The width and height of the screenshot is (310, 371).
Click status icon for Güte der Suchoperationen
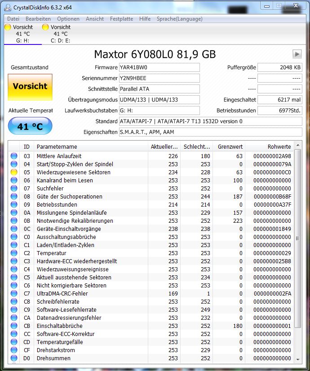click(x=14, y=196)
